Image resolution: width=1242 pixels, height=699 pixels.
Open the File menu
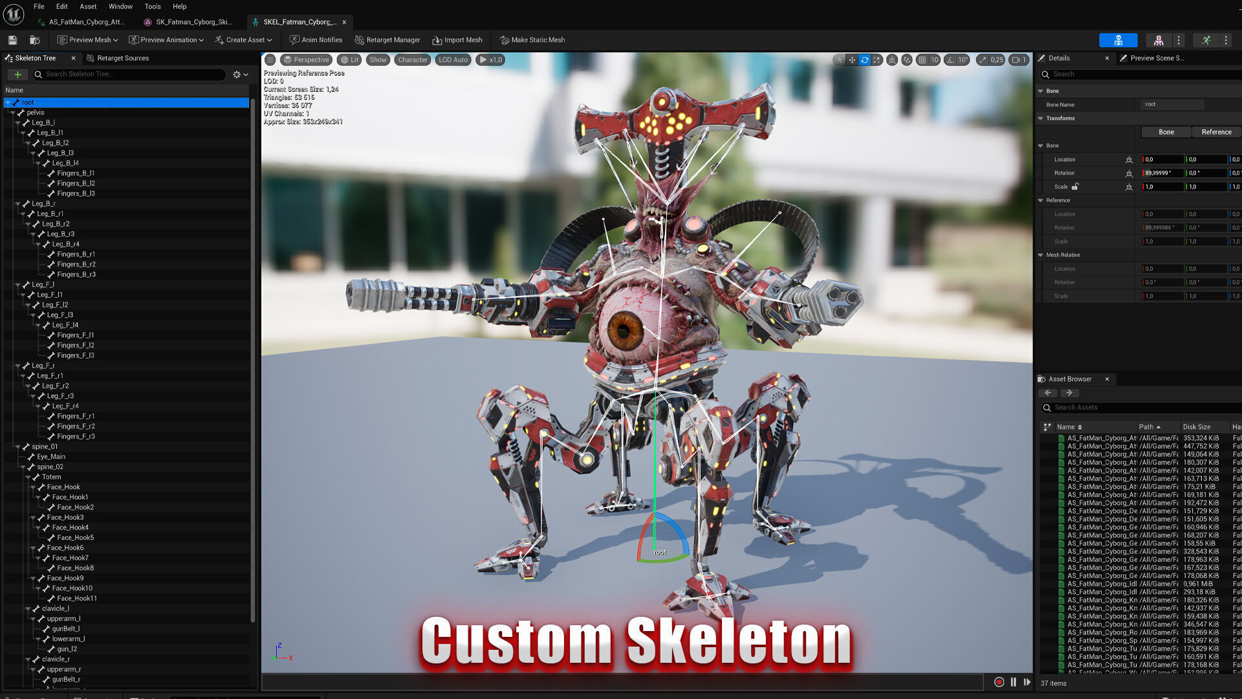click(39, 6)
